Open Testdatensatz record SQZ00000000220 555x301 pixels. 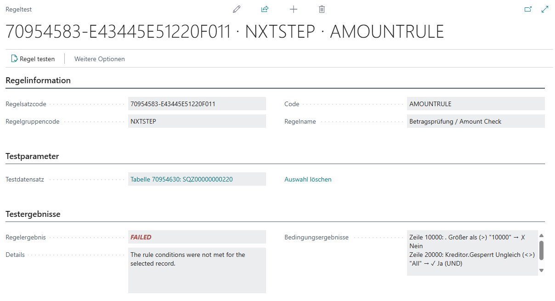181,179
